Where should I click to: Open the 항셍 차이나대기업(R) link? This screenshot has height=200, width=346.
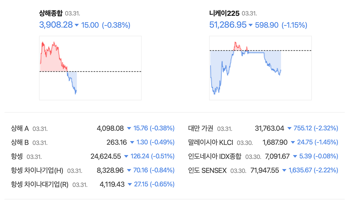[40, 184]
